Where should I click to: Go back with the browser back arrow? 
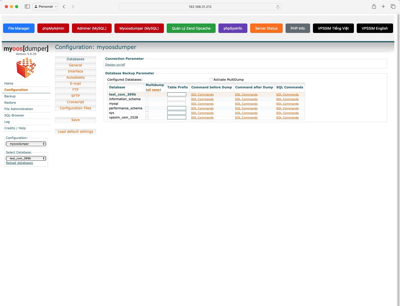coord(64,7)
